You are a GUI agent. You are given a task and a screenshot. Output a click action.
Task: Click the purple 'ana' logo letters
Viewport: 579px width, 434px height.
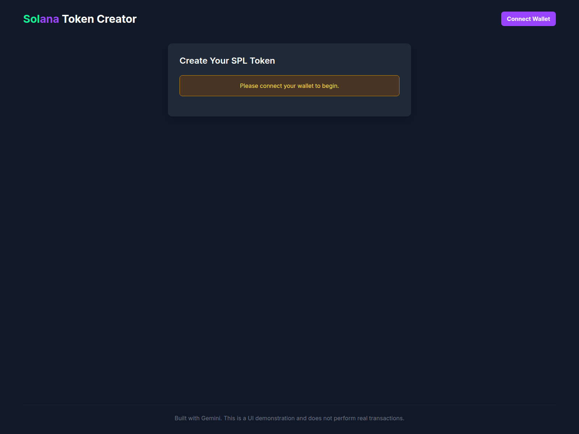50,19
